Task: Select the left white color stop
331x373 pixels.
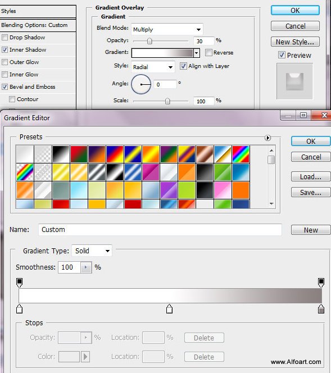Action: pos(19,309)
